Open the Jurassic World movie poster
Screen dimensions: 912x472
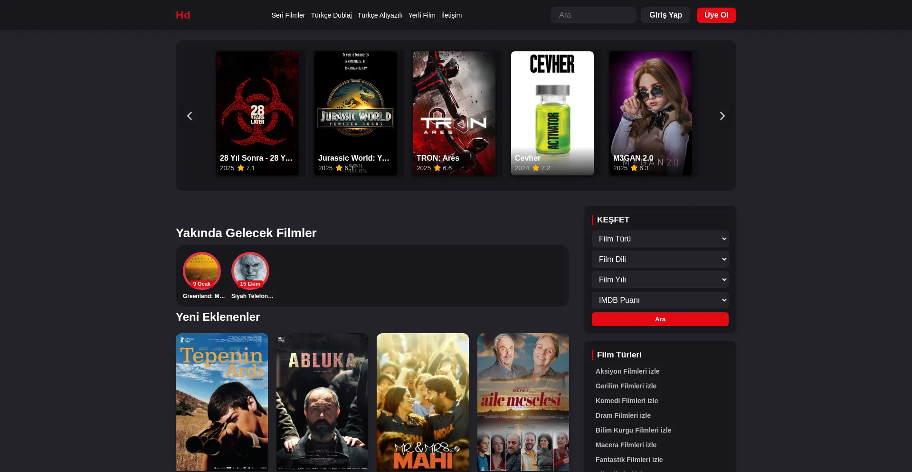click(356, 113)
